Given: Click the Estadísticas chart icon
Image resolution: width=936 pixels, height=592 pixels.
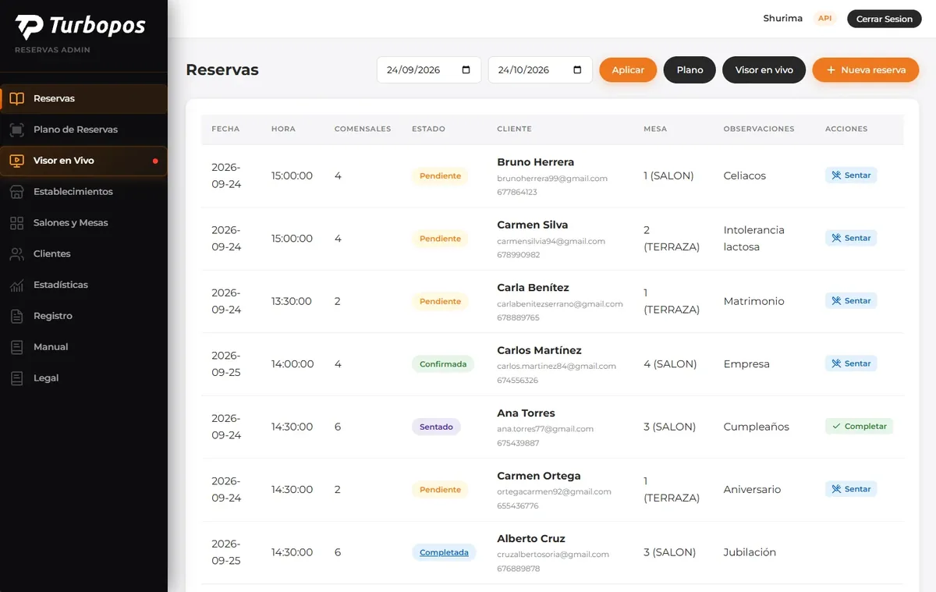Looking at the screenshot, I should (16, 285).
